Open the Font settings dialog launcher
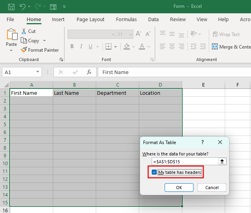The image size is (251, 213). coord(152,60)
